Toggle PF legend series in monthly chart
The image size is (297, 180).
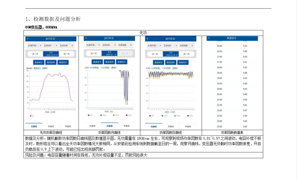[x=89, y=115]
